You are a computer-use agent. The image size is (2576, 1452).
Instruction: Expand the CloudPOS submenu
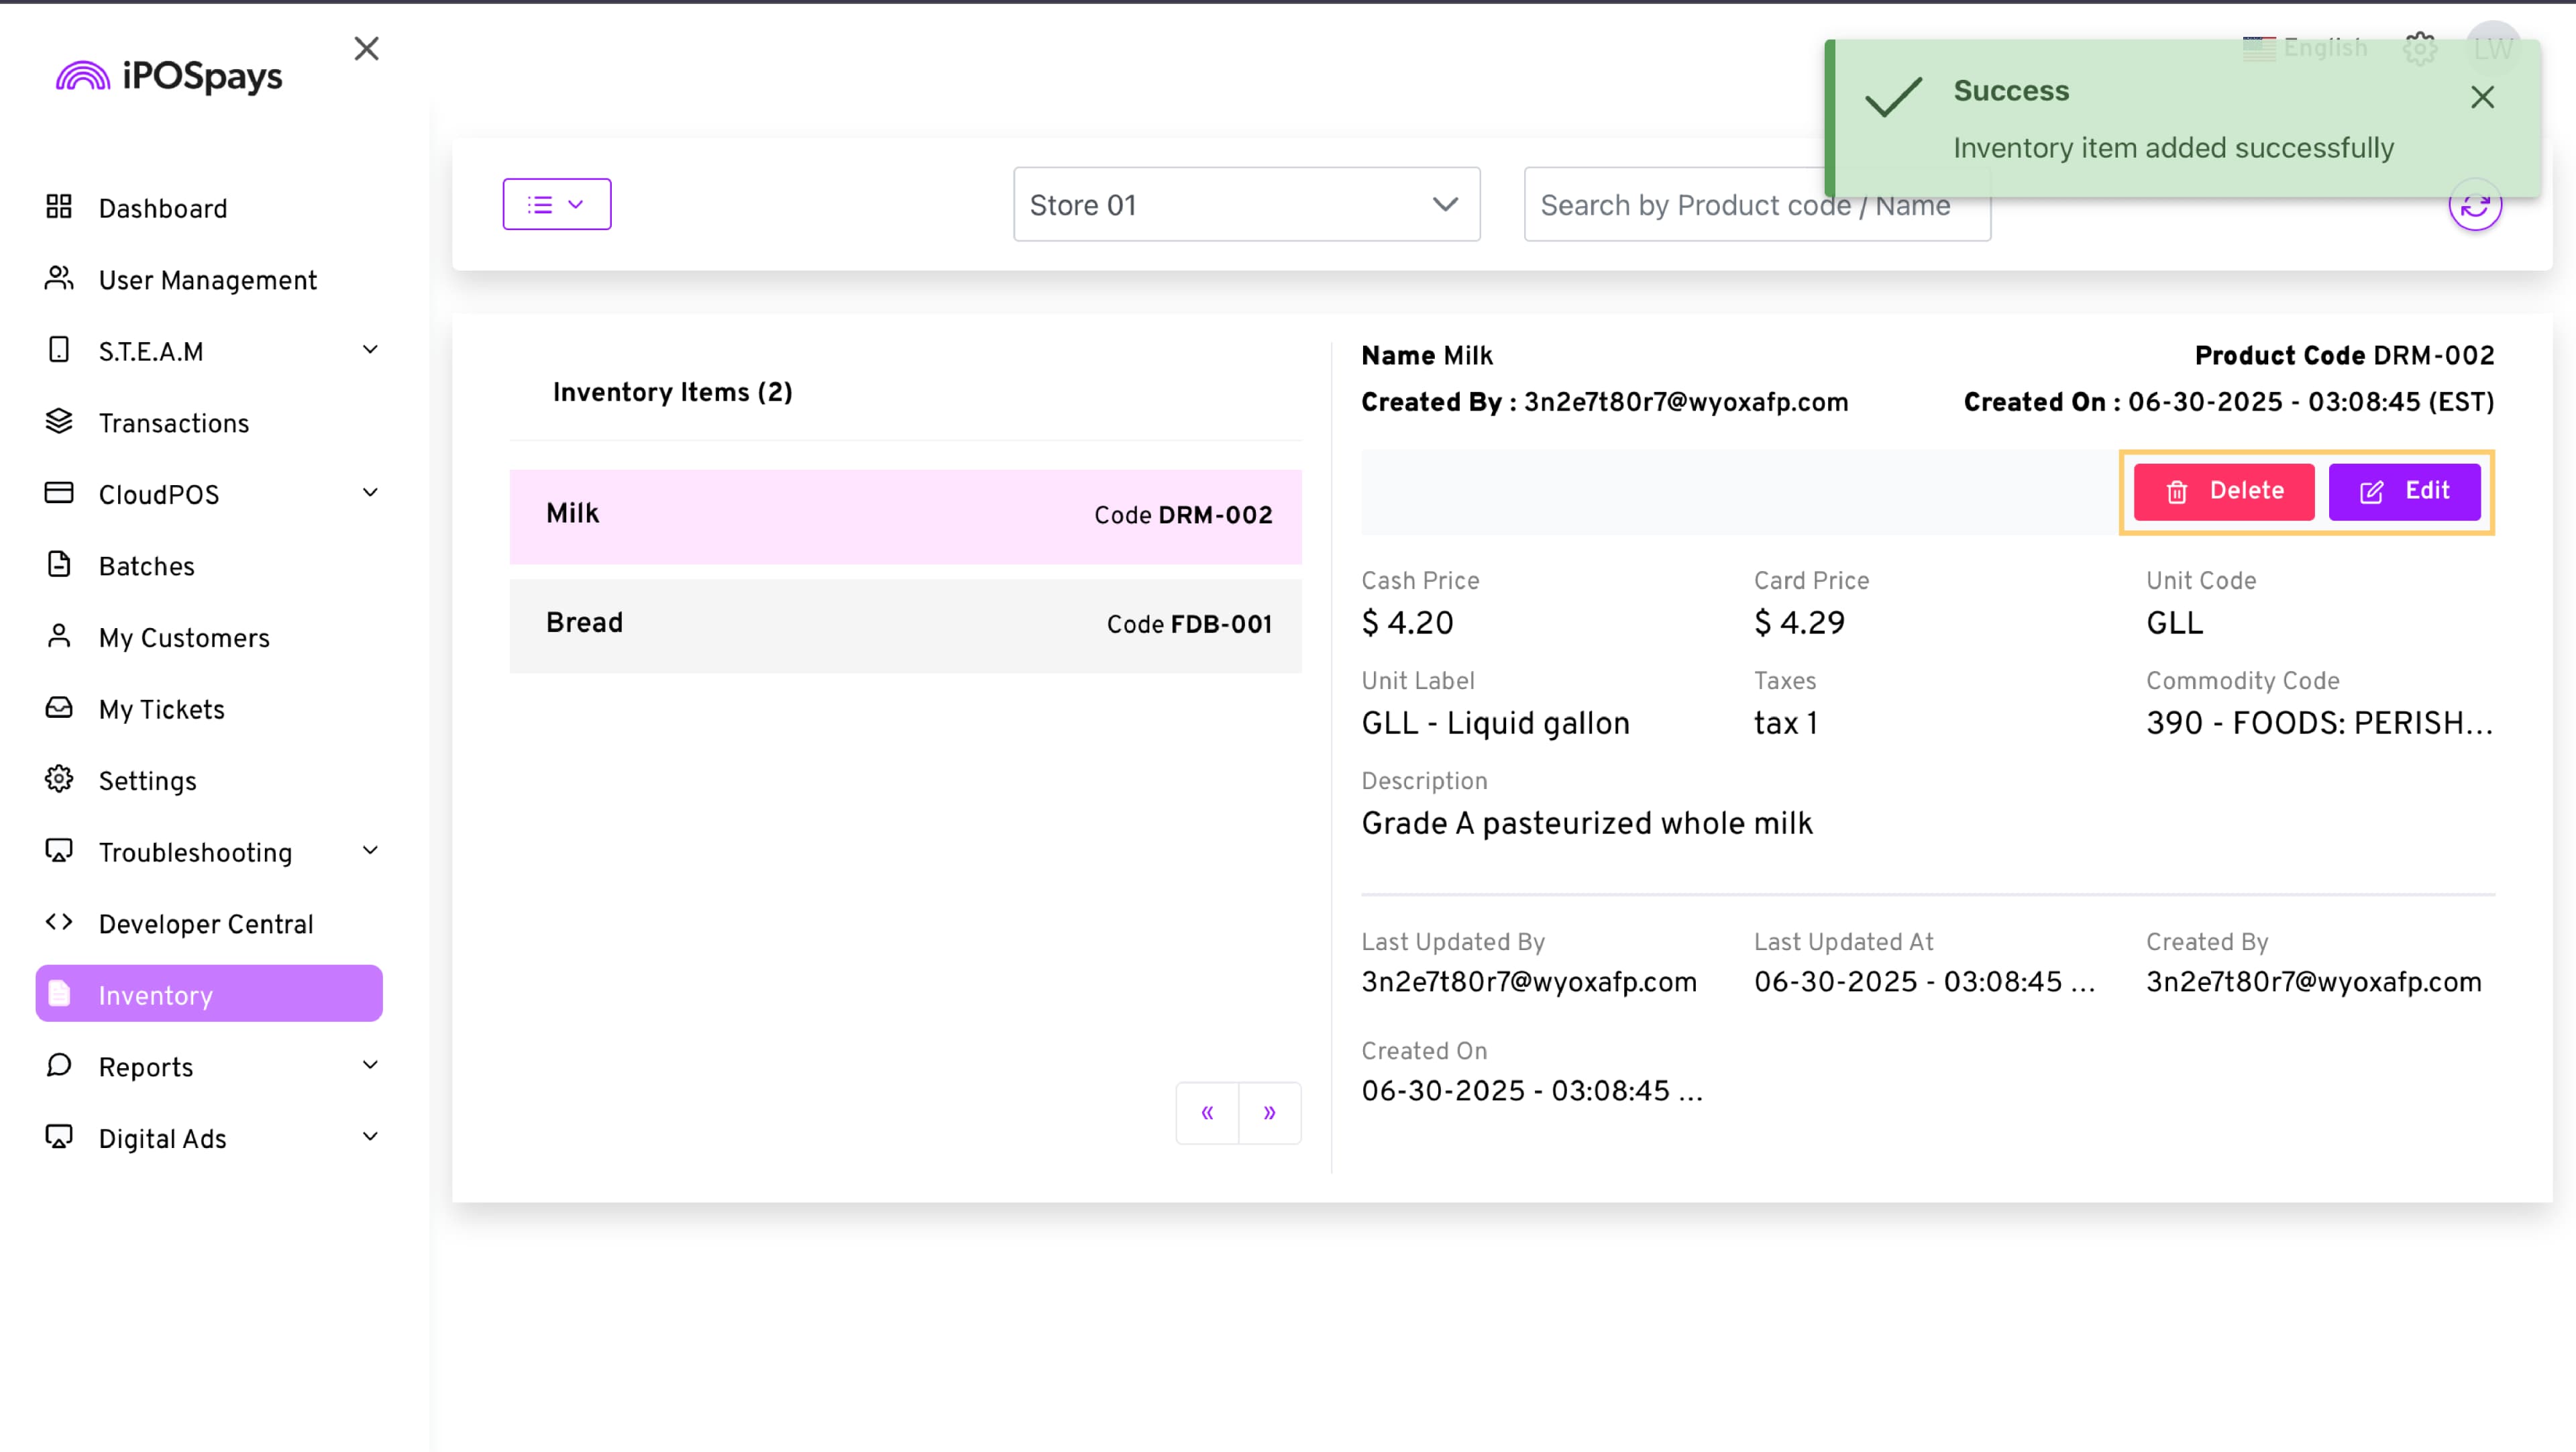pos(369,493)
